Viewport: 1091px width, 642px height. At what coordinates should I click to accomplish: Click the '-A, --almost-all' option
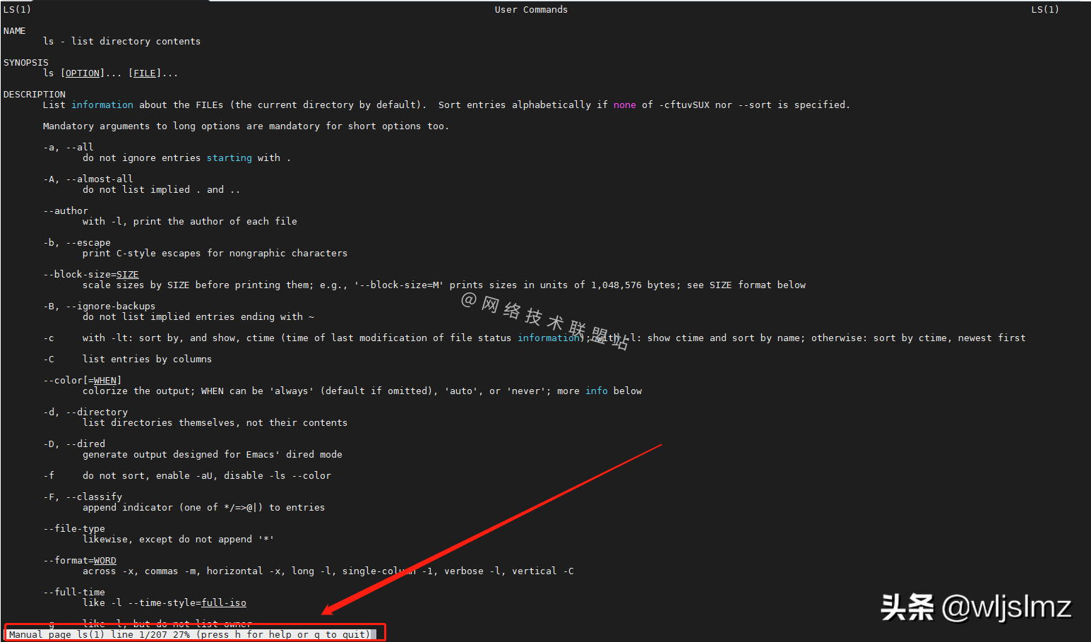pyautogui.click(x=88, y=179)
